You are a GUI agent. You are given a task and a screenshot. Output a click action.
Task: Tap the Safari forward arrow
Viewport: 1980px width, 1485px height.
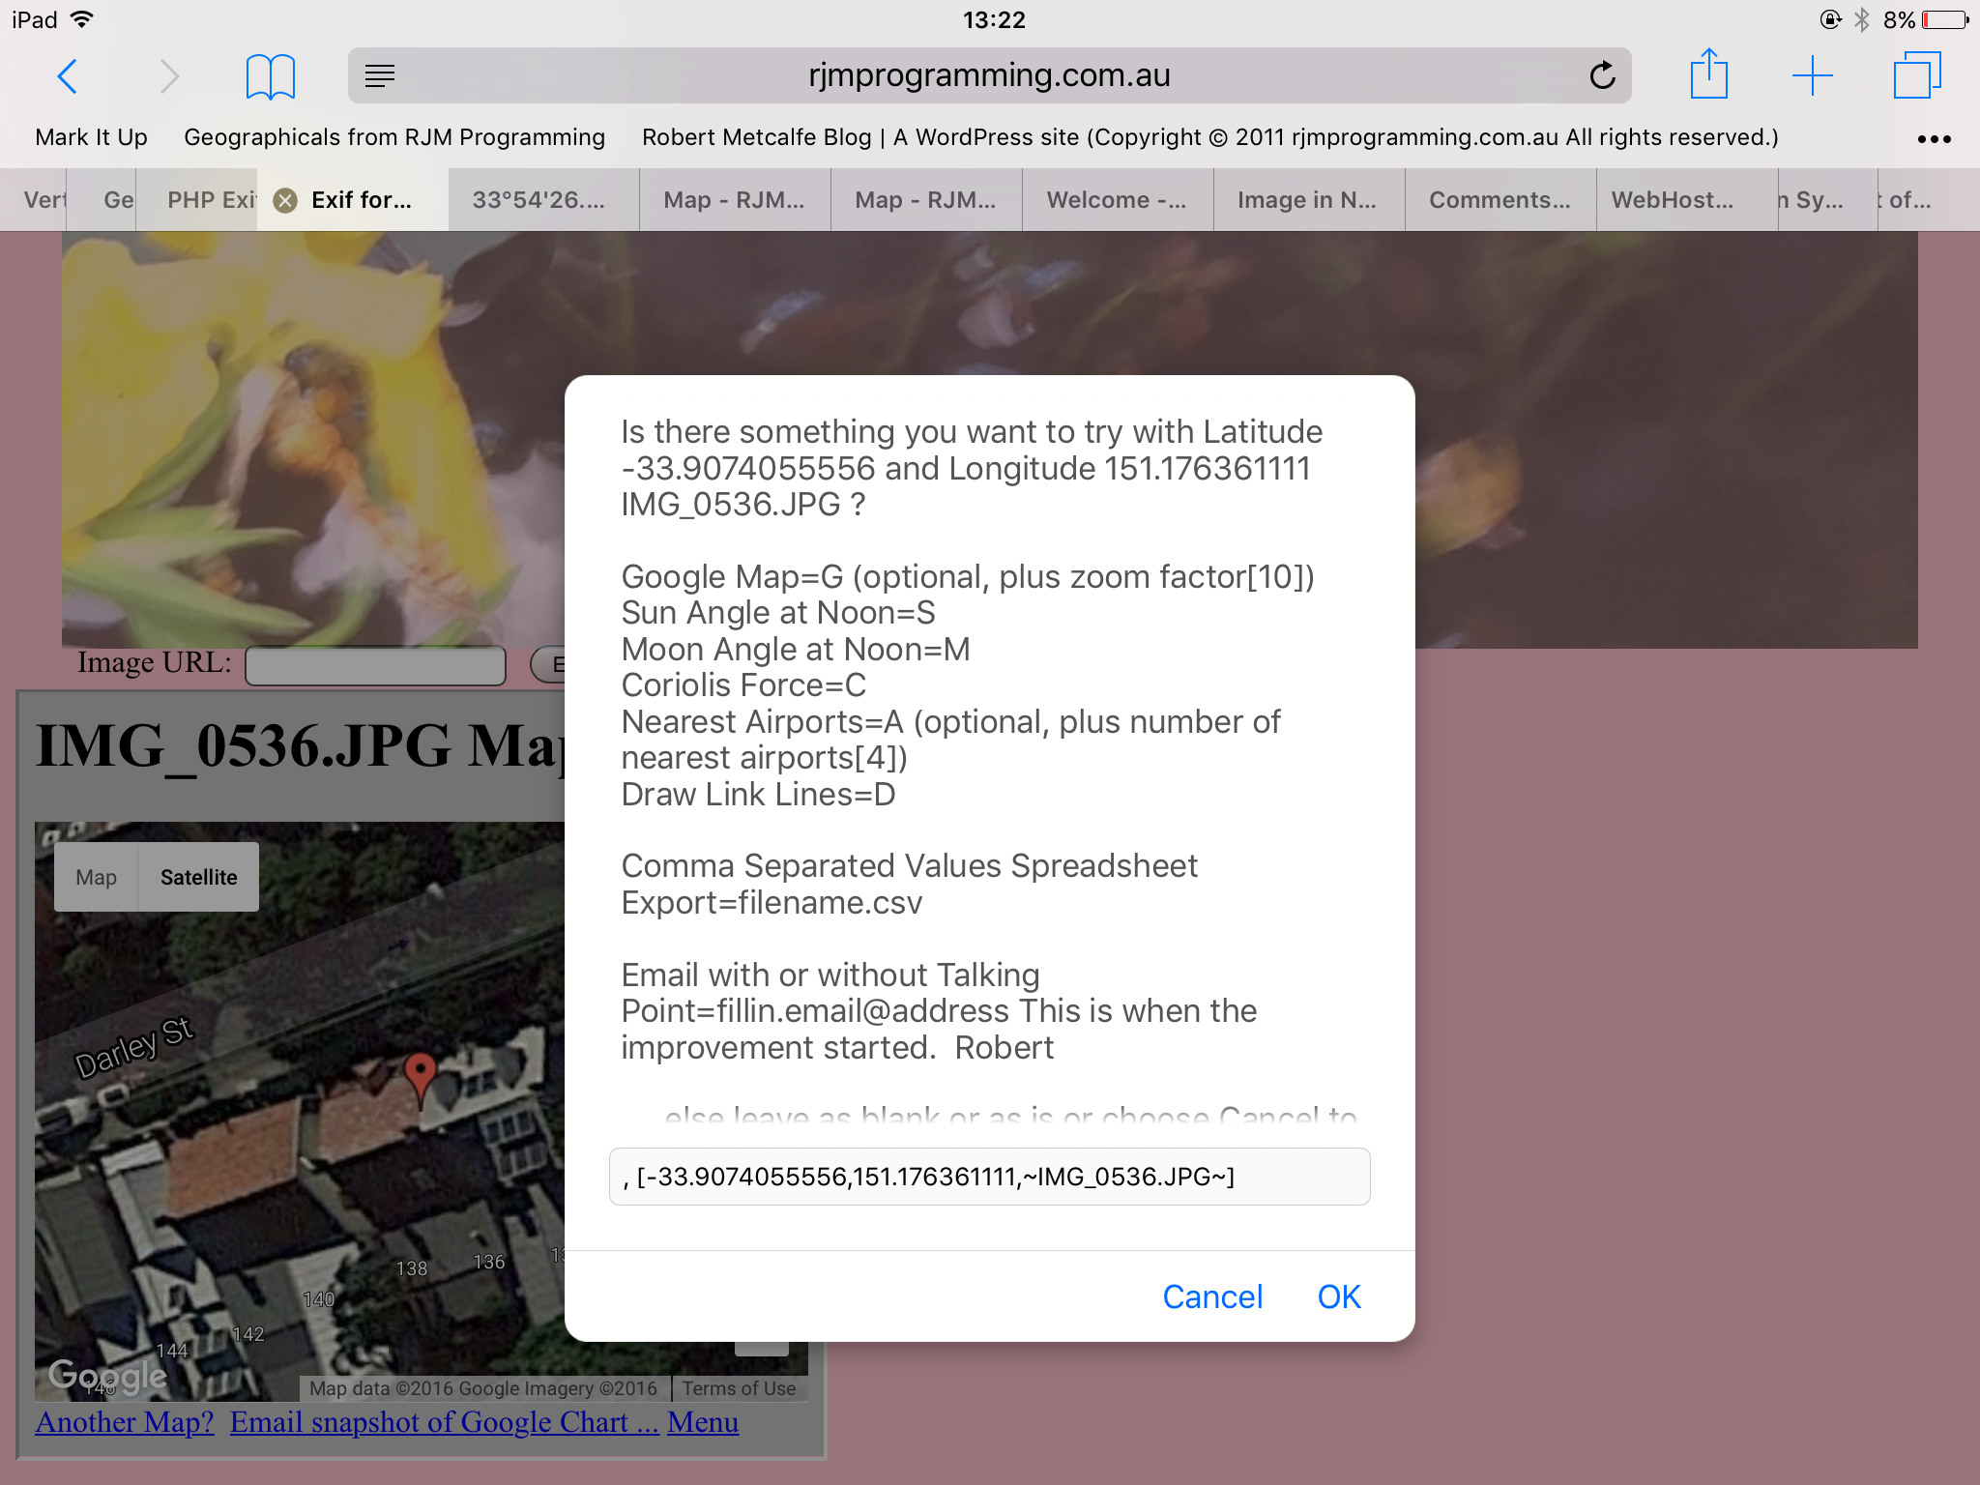[169, 76]
